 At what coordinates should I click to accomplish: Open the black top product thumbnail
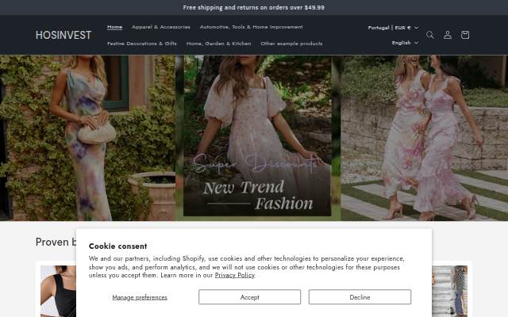(58, 291)
